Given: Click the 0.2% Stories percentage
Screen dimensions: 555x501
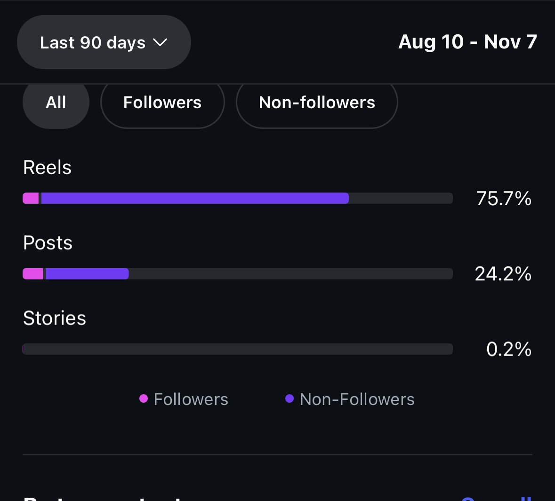Looking at the screenshot, I should click(x=509, y=349).
